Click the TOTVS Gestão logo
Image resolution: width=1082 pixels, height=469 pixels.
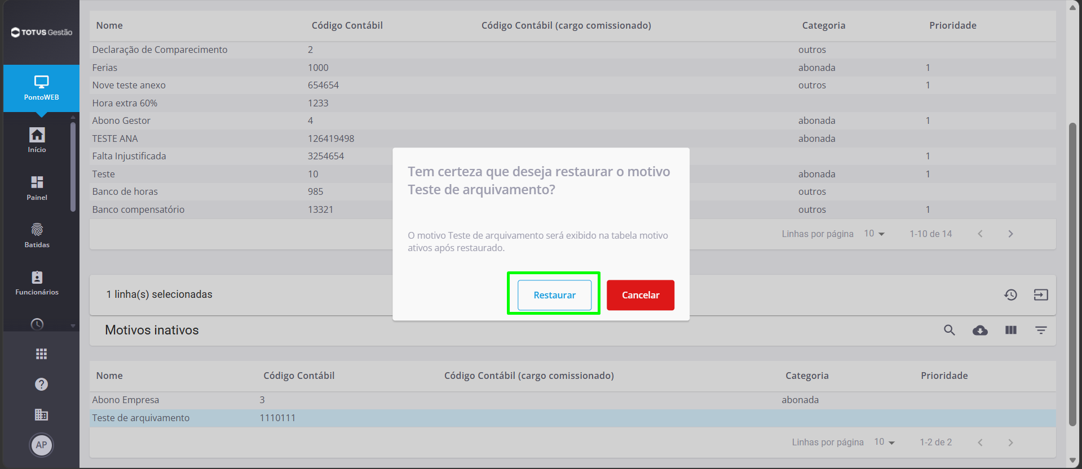point(42,32)
